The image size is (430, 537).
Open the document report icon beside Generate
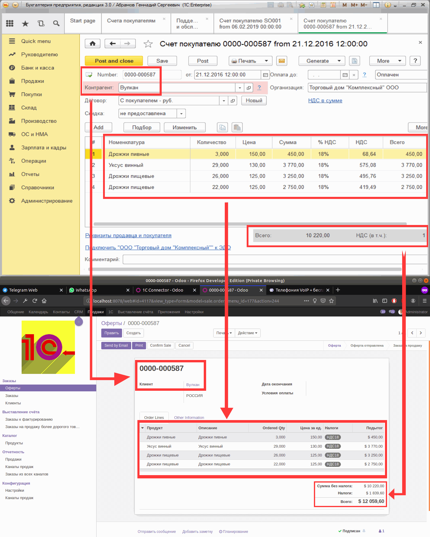click(354, 61)
